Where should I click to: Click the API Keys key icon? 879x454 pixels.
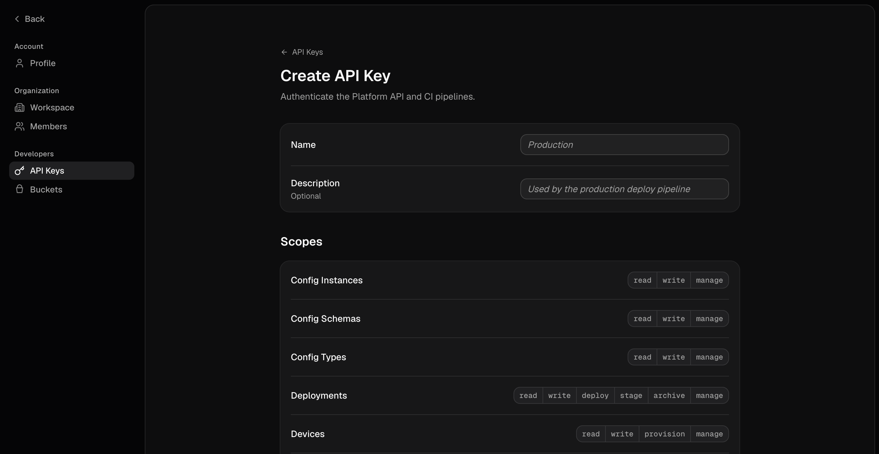point(20,170)
